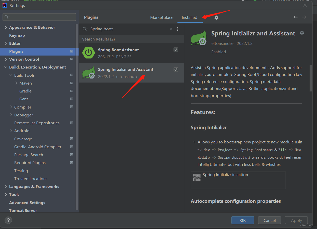The height and width of the screenshot is (229, 317).
Task: Click the project-level icon beside Gradle
Action: (72, 91)
